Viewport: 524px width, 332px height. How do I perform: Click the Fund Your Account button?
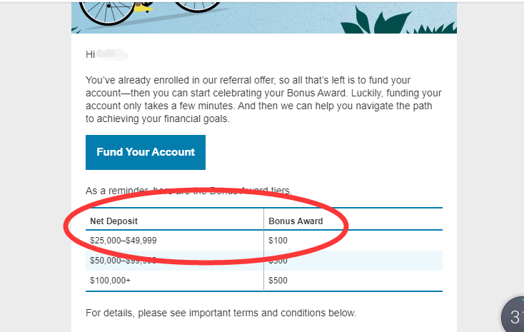pyautogui.click(x=146, y=152)
